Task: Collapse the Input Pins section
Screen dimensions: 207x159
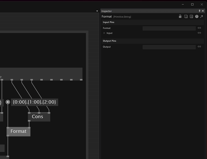Action: pyautogui.click(x=108, y=22)
